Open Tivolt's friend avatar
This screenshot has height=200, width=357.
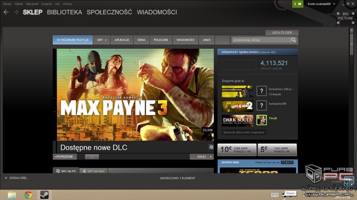pos(262,120)
